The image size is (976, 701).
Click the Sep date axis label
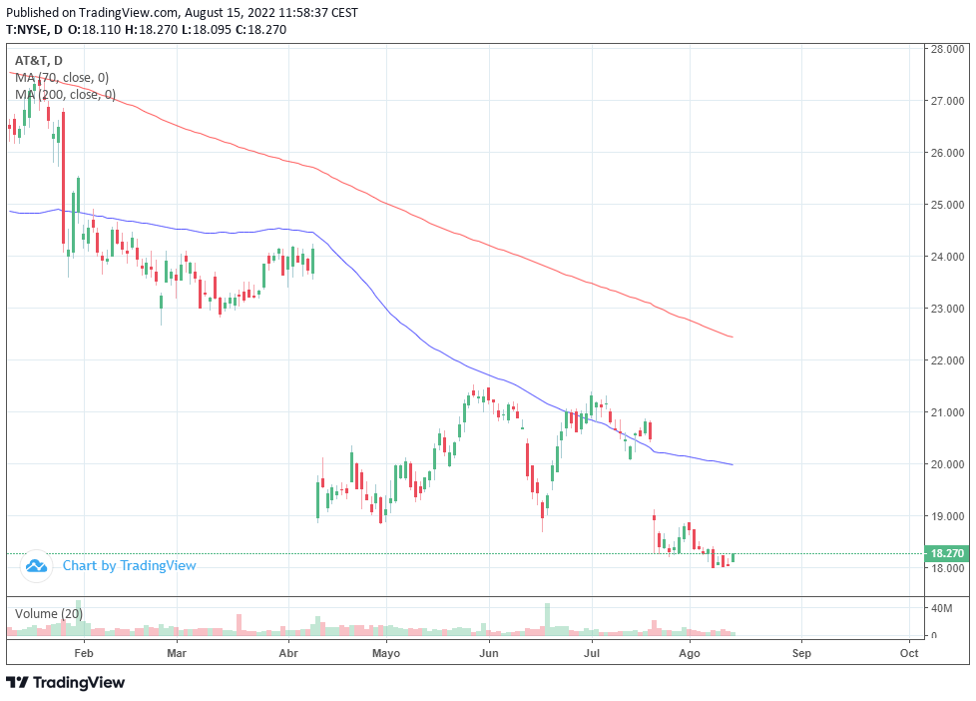pyautogui.click(x=801, y=653)
